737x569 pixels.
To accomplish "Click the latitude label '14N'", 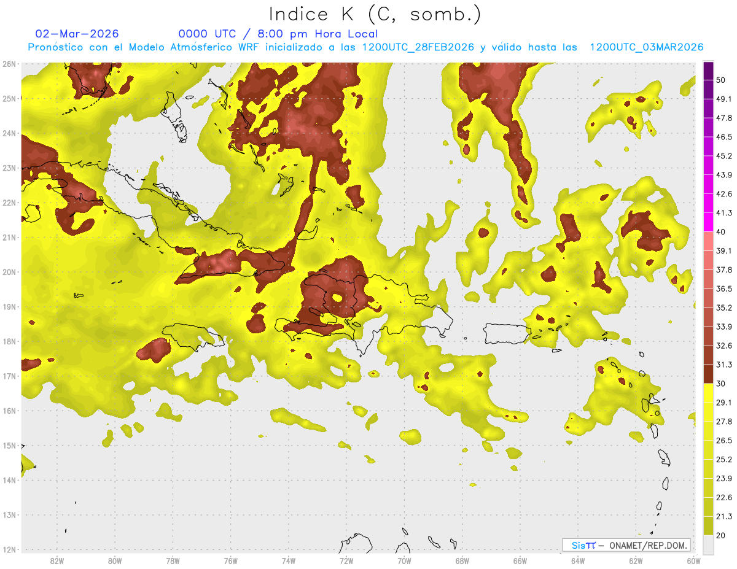I will 9,480.
